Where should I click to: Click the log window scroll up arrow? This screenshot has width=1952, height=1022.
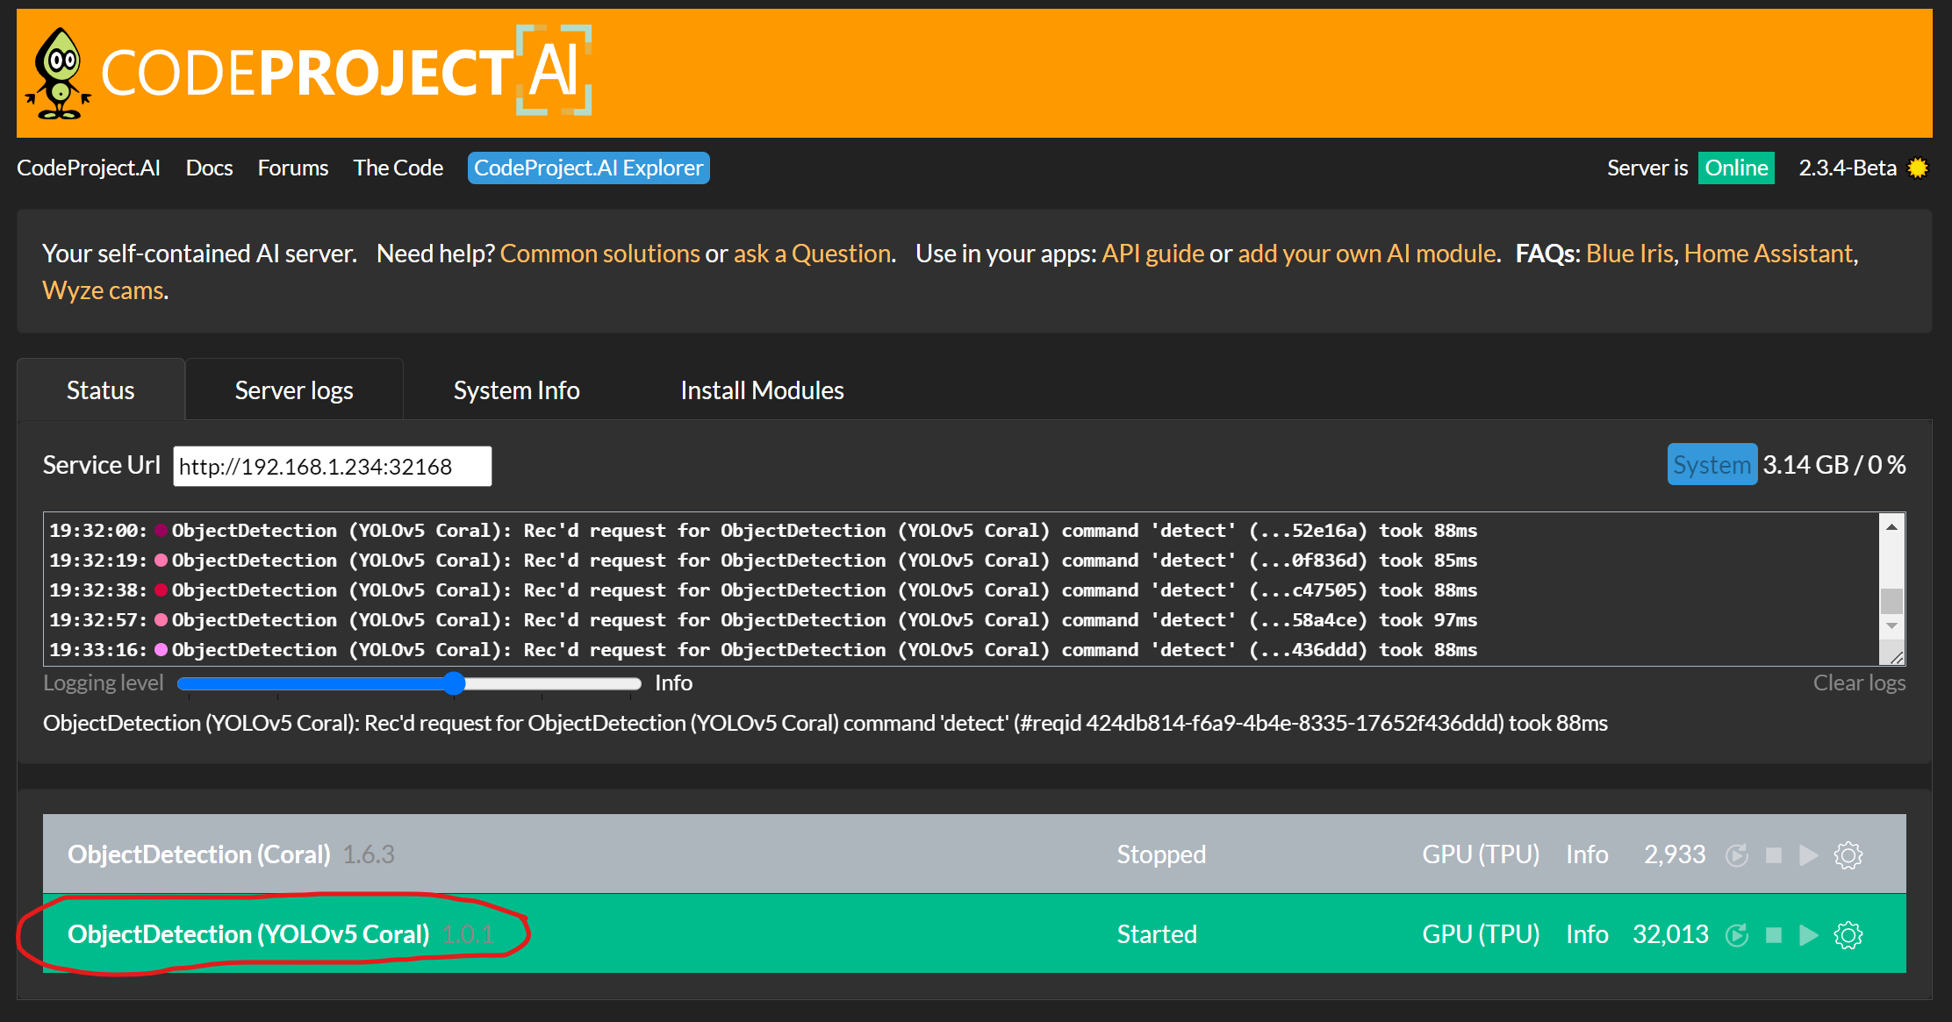point(1892,526)
